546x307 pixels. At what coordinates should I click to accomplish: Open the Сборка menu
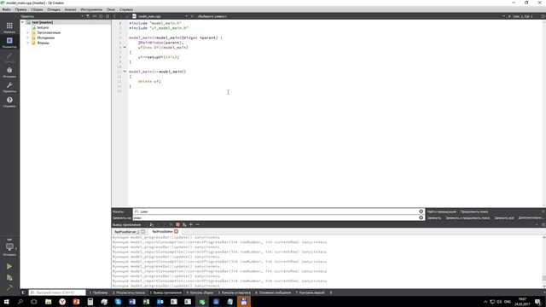37,9
